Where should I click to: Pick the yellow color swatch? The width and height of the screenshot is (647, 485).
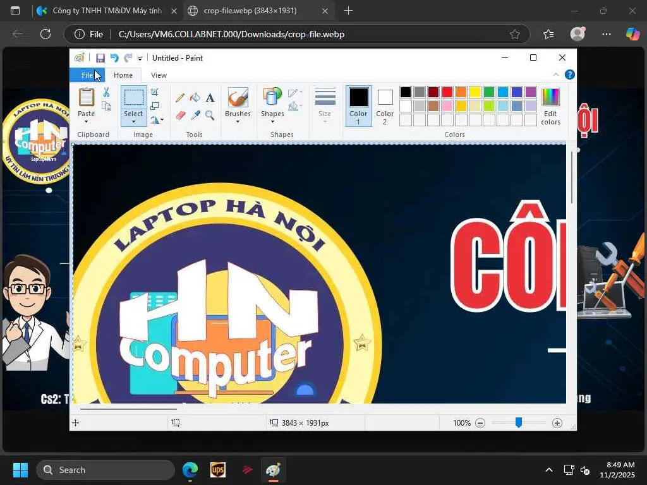point(475,92)
